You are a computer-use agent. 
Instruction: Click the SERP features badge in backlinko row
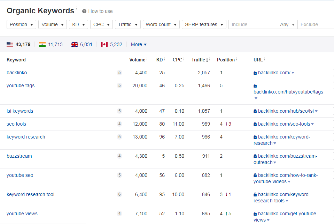119,73
